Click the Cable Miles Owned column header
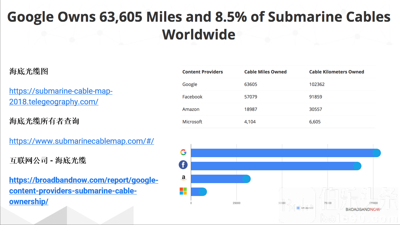 click(x=265, y=72)
